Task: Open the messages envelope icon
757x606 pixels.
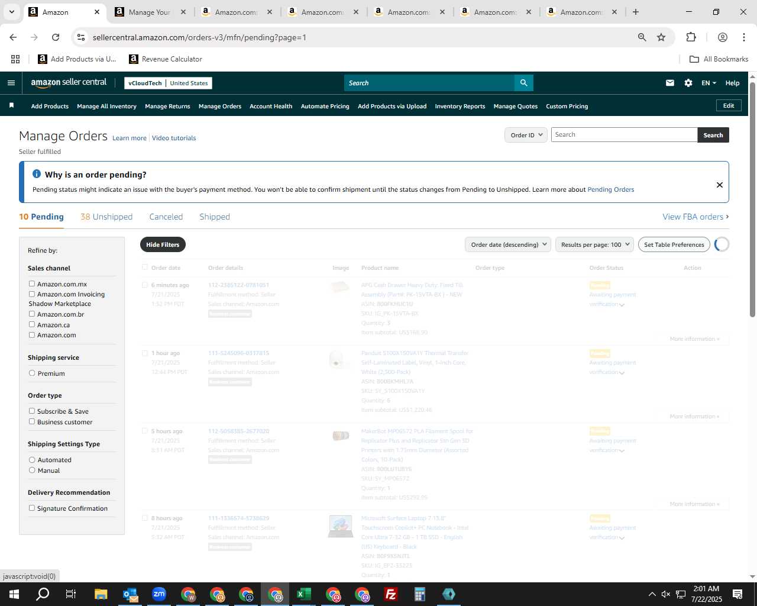Action: pos(670,83)
